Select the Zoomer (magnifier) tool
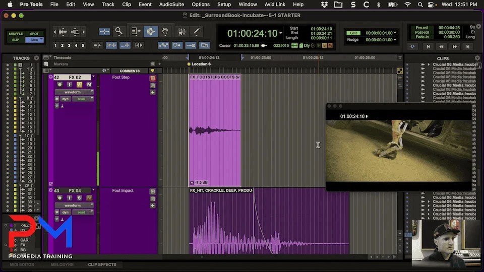Image resolution: width=484 pixels, height=272 pixels. 119,31
